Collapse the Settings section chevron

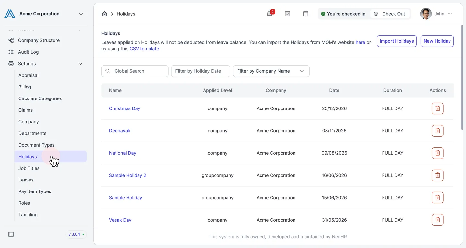click(x=80, y=64)
